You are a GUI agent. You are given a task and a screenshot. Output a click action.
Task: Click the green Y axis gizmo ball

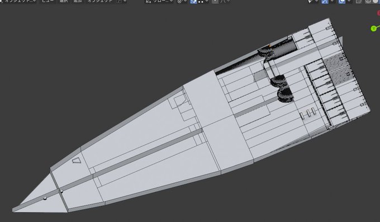pyautogui.click(x=374, y=29)
